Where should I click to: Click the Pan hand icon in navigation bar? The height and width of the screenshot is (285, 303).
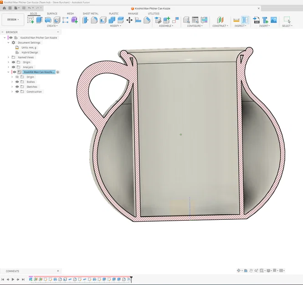pyautogui.click(x=251, y=270)
